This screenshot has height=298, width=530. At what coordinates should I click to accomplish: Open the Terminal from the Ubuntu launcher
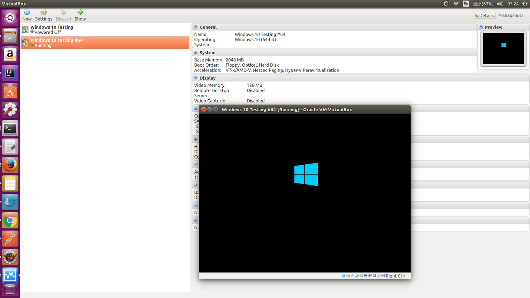[10, 128]
